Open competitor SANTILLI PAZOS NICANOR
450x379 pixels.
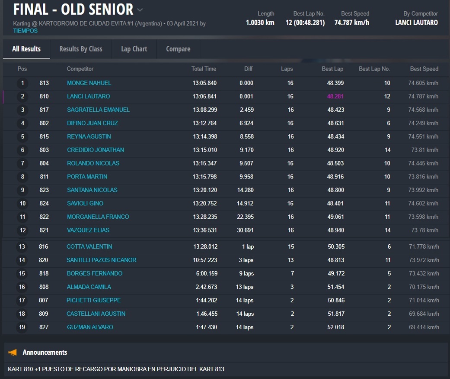coord(101,260)
